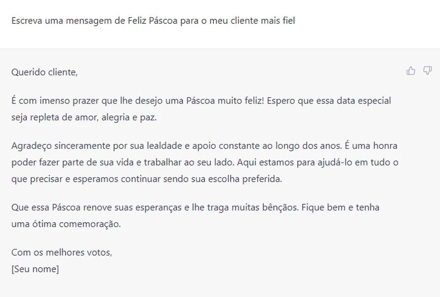Click the thumbs up icon
Image resolution: width=440 pixels, height=297 pixels.
[411, 71]
